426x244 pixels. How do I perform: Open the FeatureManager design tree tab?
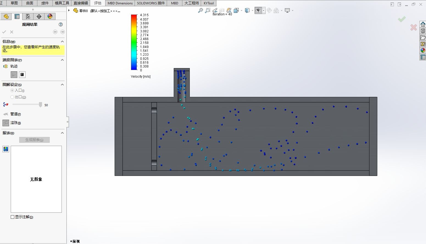(x=6, y=16)
